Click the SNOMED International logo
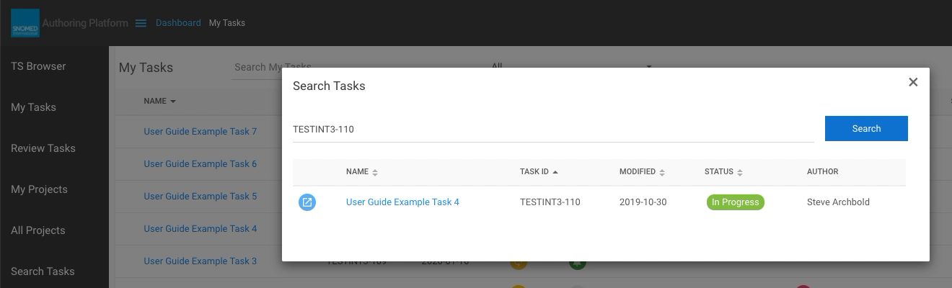The height and width of the screenshot is (288, 952). coord(25,23)
